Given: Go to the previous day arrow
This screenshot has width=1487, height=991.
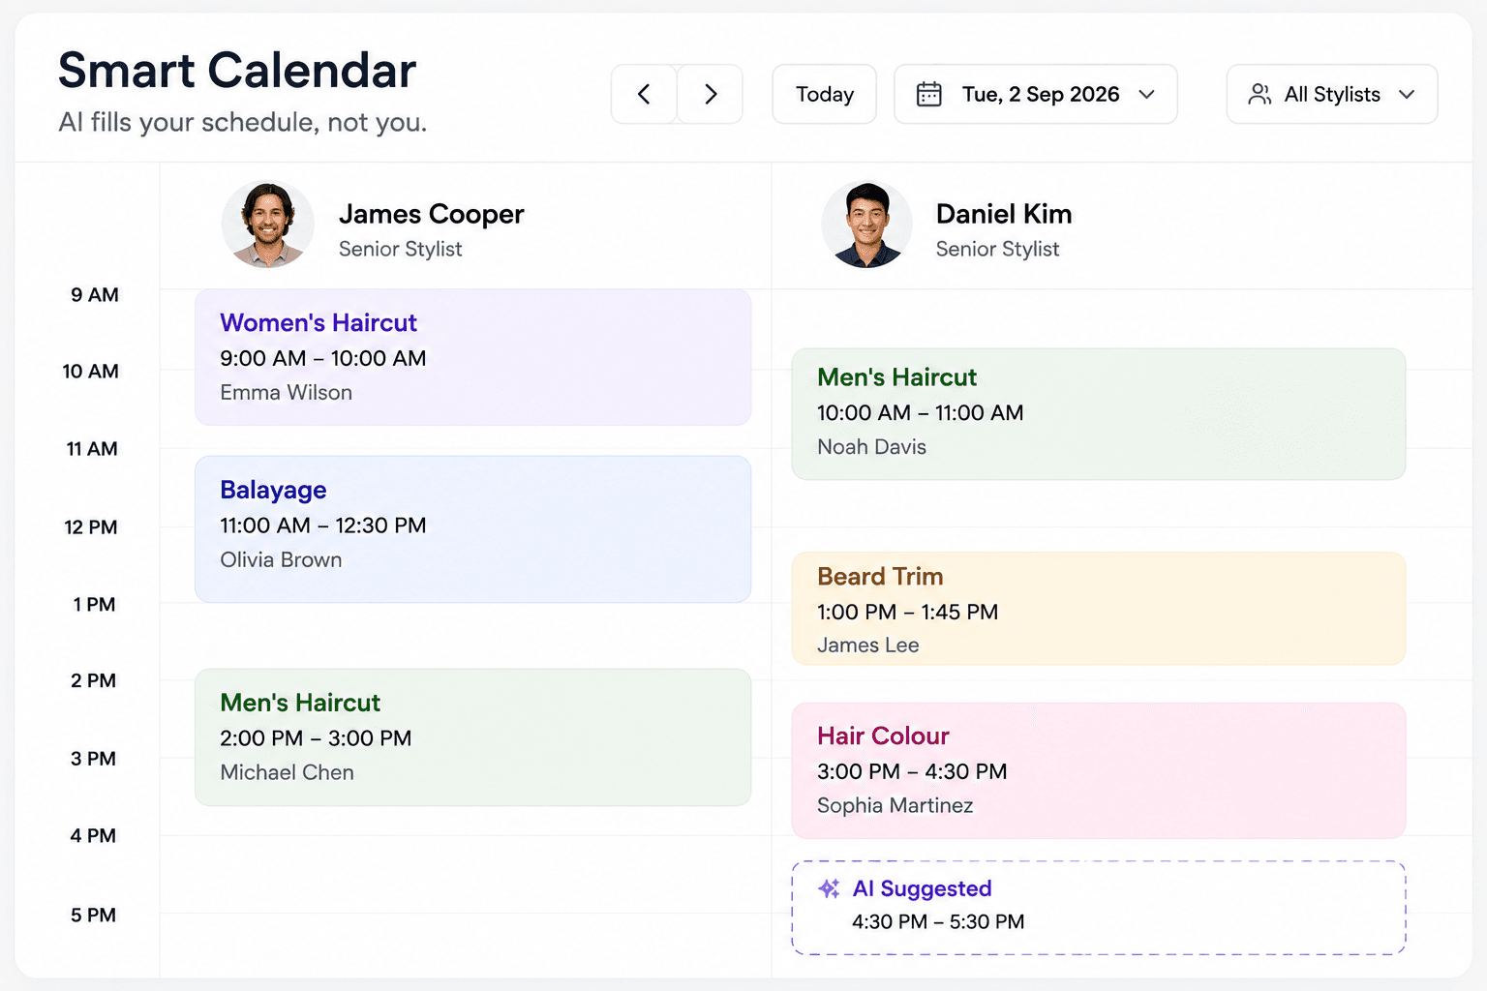Looking at the screenshot, I should pos(644,94).
